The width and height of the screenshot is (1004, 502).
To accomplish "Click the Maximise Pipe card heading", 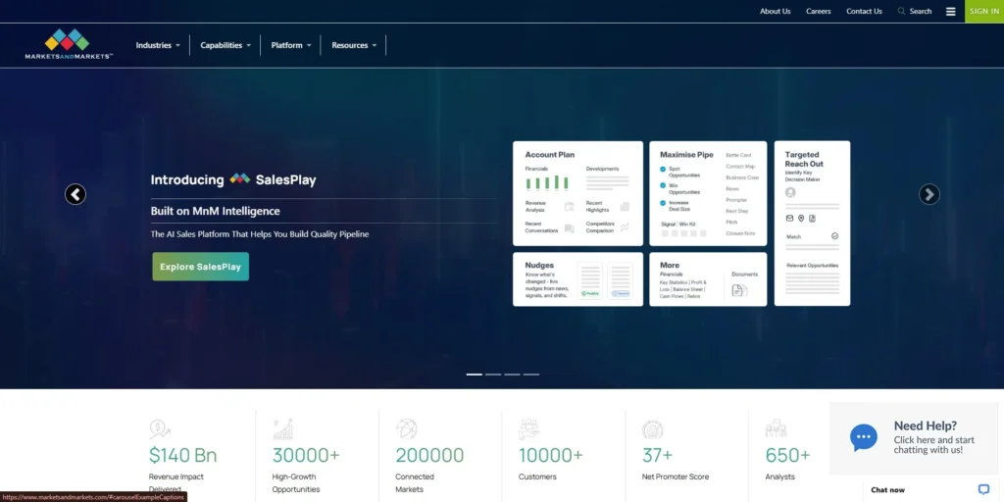I will coord(686,154).
